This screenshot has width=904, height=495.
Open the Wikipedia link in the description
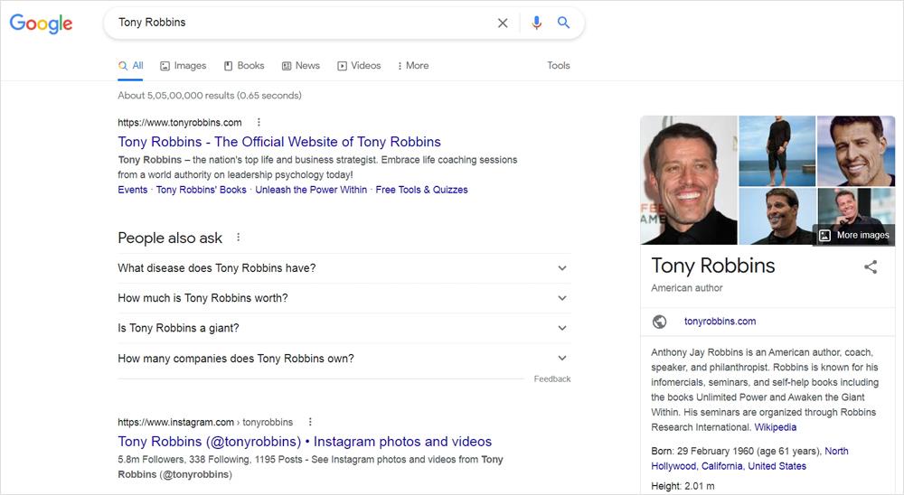click(x=776, y=427)
